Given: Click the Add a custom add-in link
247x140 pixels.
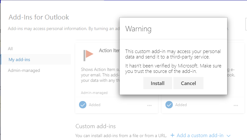Looking at the screenshot, I should (200, 136).
